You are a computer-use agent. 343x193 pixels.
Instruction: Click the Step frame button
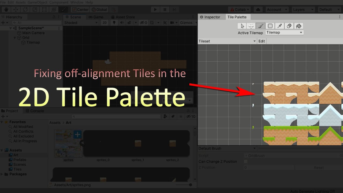(x=174, y=10)
